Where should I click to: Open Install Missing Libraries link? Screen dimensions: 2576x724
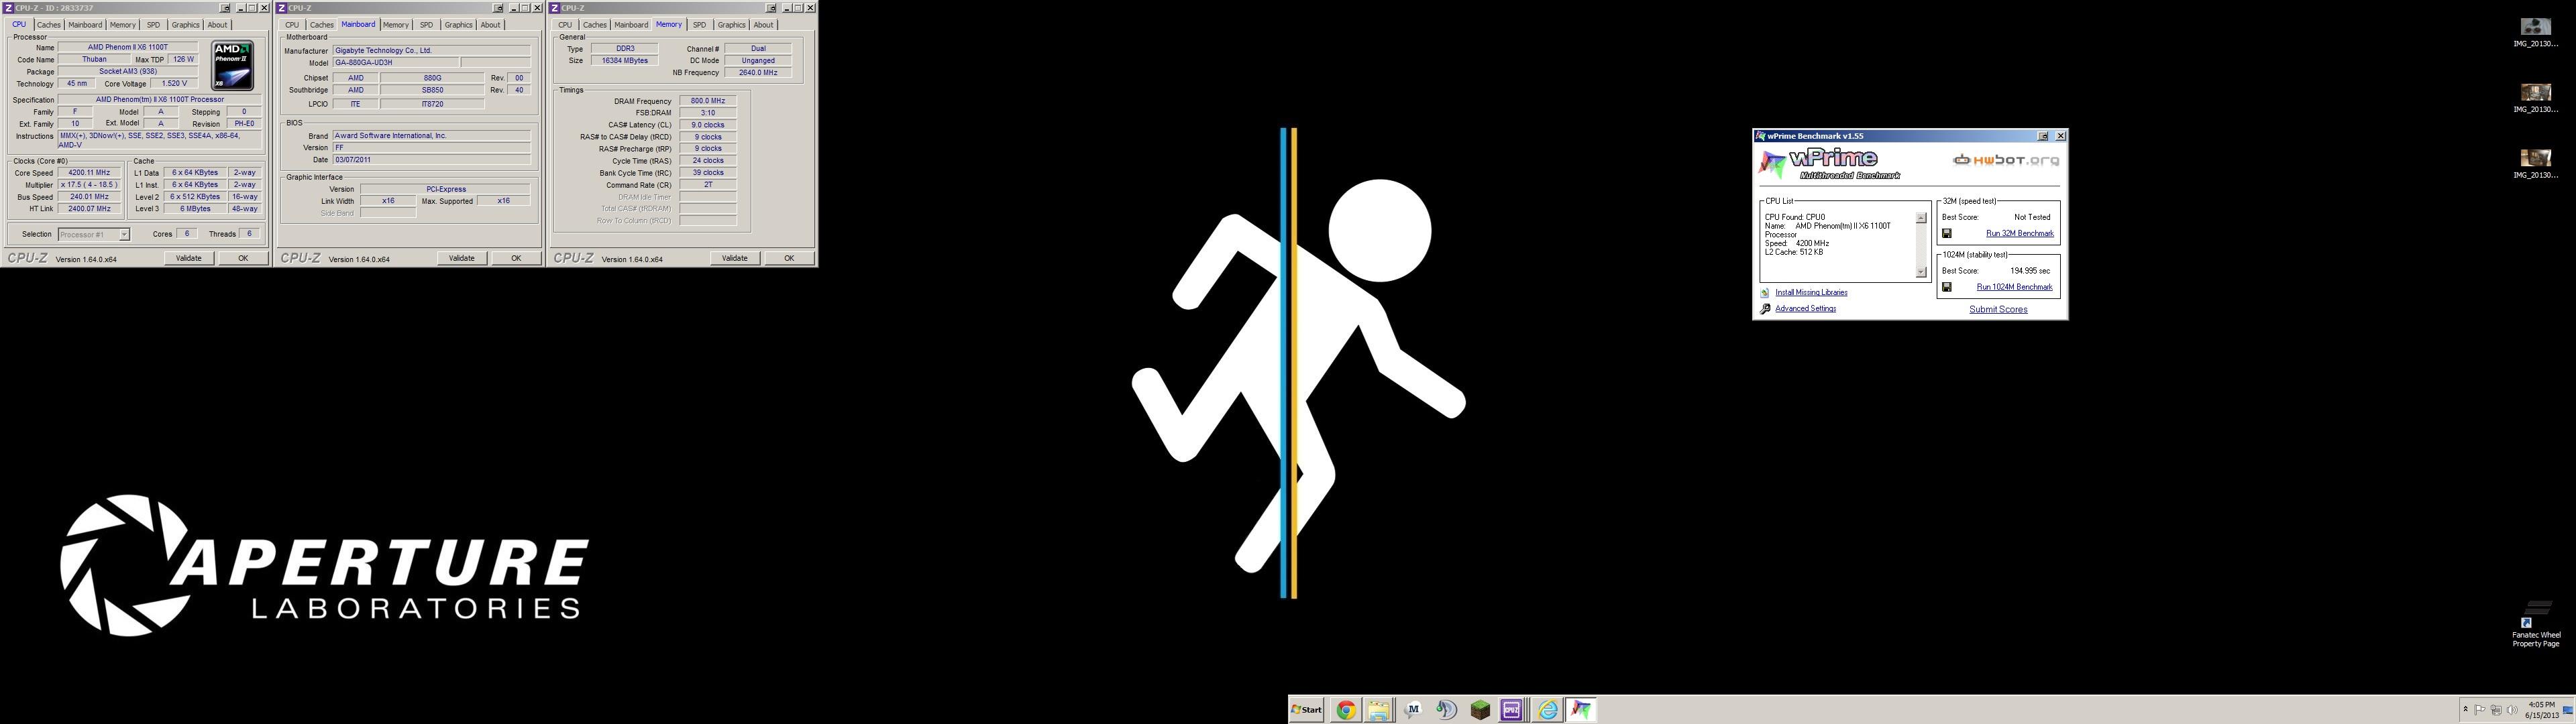point(1811,293)
